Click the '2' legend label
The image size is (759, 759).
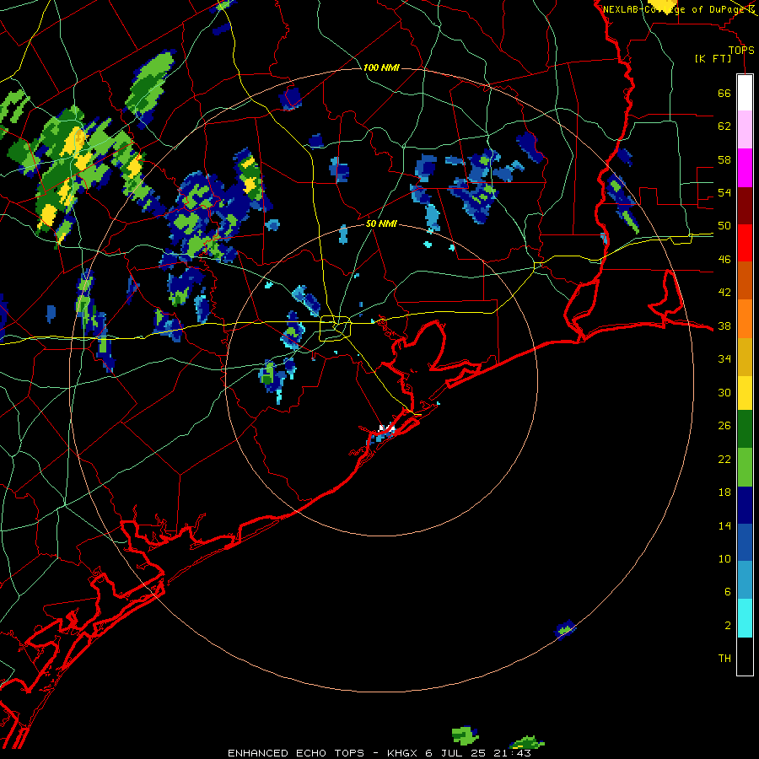(728, 626)
